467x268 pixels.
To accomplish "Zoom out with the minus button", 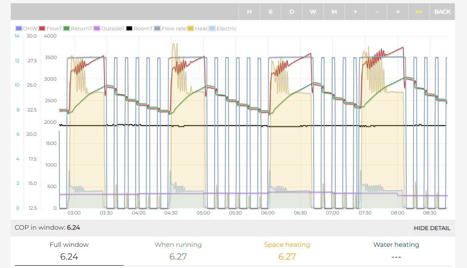I will pos(377,12).
